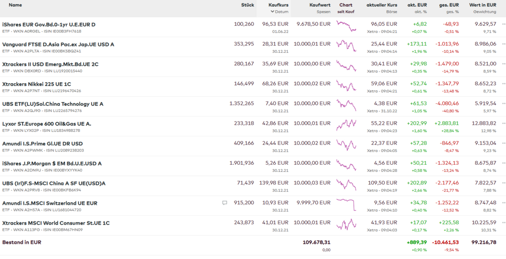
Task: Open the three-dot menu for Amundi I.S.Prime Gl.
Action: [503, 143]
